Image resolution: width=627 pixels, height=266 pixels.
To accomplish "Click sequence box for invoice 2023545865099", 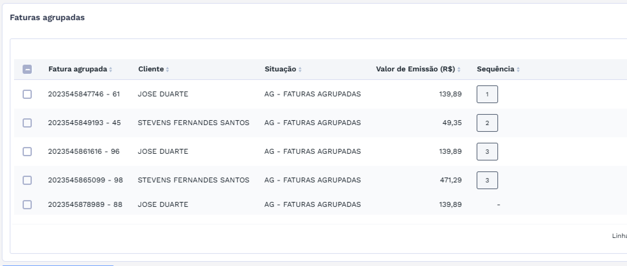I will coord(487,180).
